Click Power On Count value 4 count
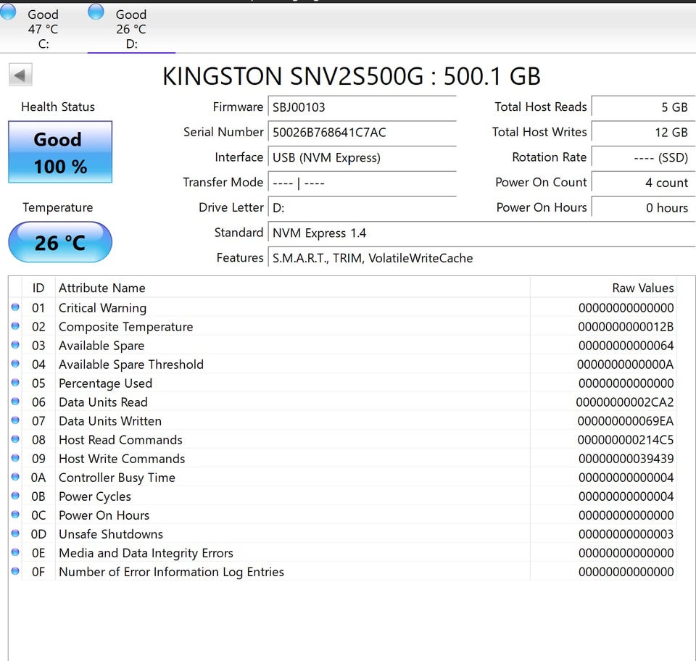Image resolution: width=696 pixels, height=661 pixels. click(643, 183)
